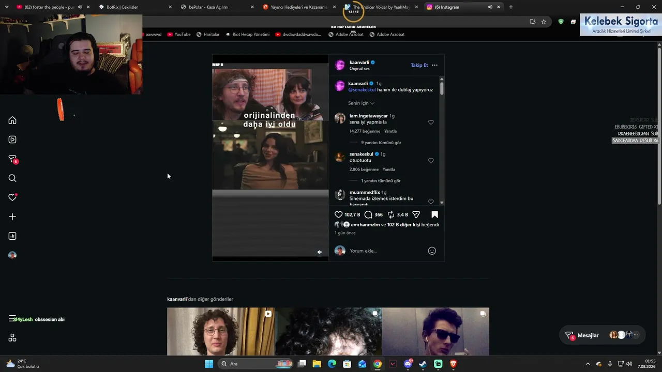The image size is (662, 372).
Task: Expand the Mesajlar floating more options
Action: click(636, 335)
